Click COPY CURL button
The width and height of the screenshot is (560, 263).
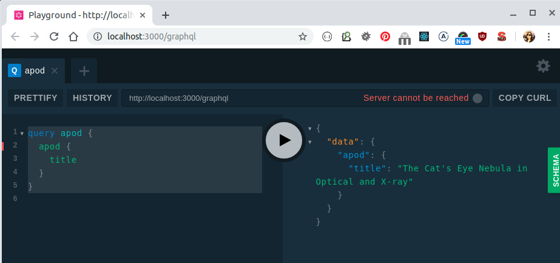pos(525,98)
